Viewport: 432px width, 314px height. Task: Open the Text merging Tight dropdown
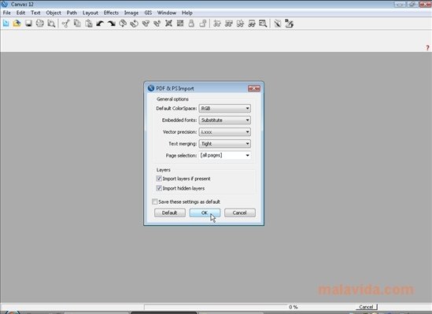pos(224,143)
